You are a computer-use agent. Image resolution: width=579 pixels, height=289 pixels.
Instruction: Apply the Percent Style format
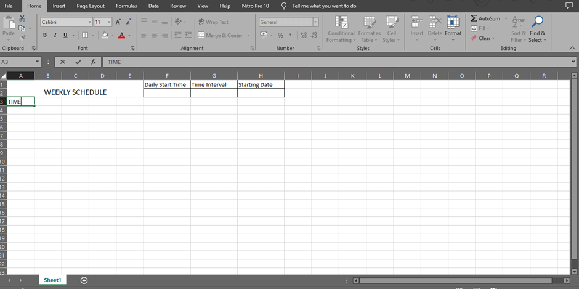click(x=281, y=35)
